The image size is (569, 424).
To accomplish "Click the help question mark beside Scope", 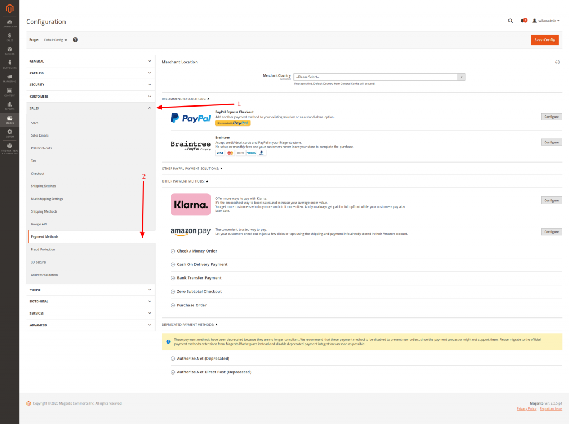I will tap(75, 40).
